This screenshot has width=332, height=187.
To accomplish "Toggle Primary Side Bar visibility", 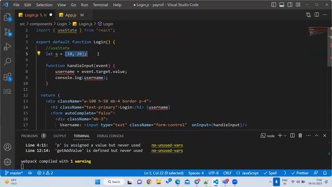I will (273, 5).
